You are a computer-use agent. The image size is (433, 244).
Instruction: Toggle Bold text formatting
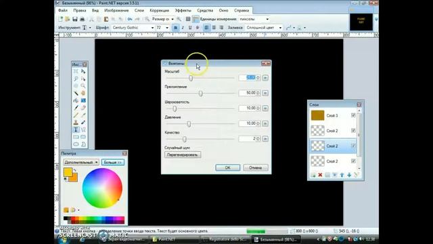175,28
